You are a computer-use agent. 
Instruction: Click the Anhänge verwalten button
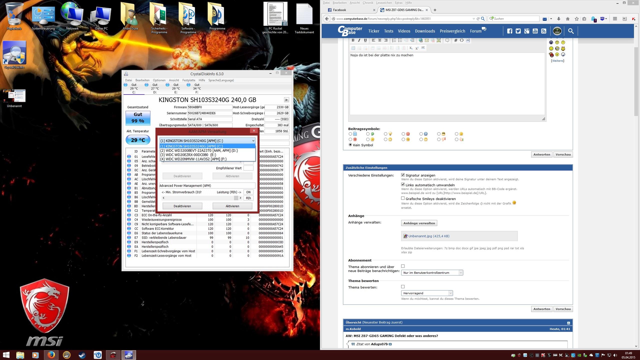pyautogui.click(x=419, y=223)
